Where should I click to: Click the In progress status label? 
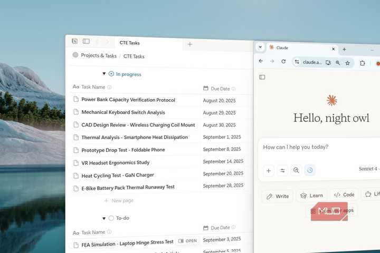[128, 74]
